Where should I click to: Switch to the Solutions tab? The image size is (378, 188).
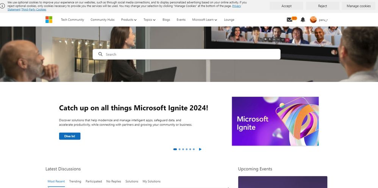pyautogui.click(x=132, y=181)
